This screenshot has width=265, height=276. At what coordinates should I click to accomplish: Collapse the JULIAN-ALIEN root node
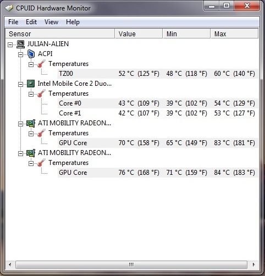coord(10,45)
